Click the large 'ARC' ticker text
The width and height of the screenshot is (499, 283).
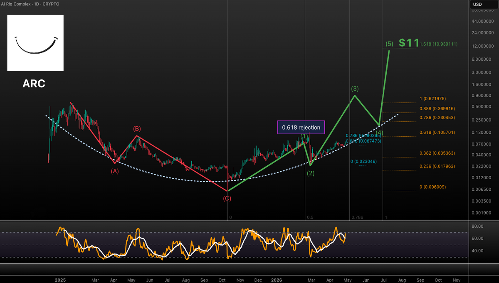point(34,84)
